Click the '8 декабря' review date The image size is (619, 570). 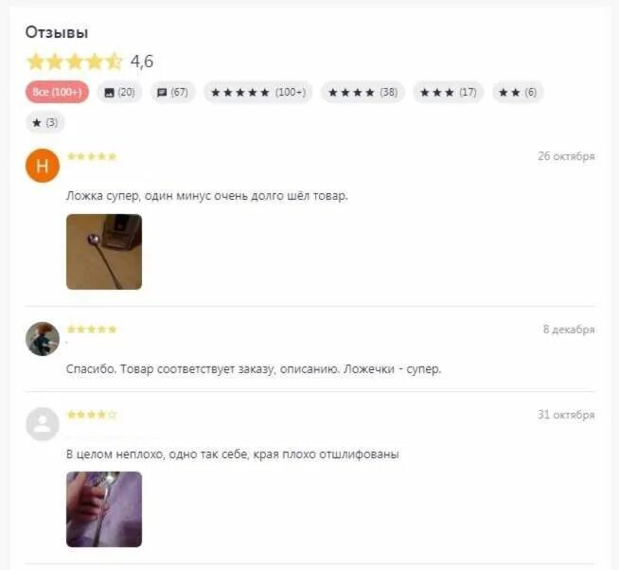tap(569, 330)
